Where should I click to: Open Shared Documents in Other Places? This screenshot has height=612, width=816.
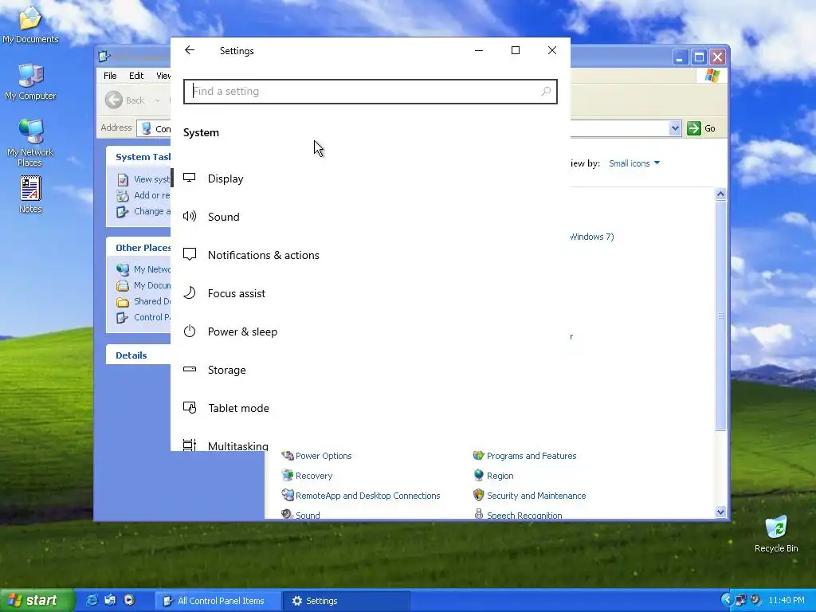pyautogui.click(x=143, y=301)
